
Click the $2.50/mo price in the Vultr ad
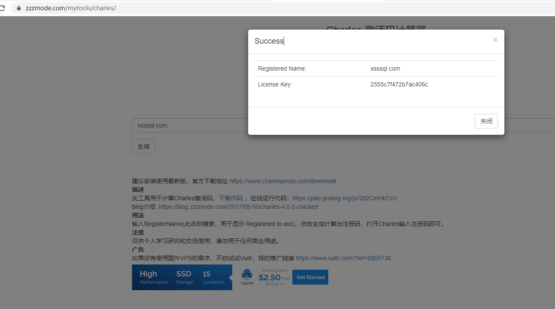click(273, 277)
